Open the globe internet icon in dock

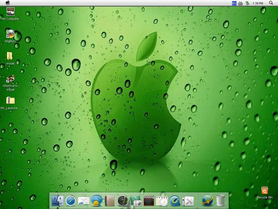click(207, 201)
